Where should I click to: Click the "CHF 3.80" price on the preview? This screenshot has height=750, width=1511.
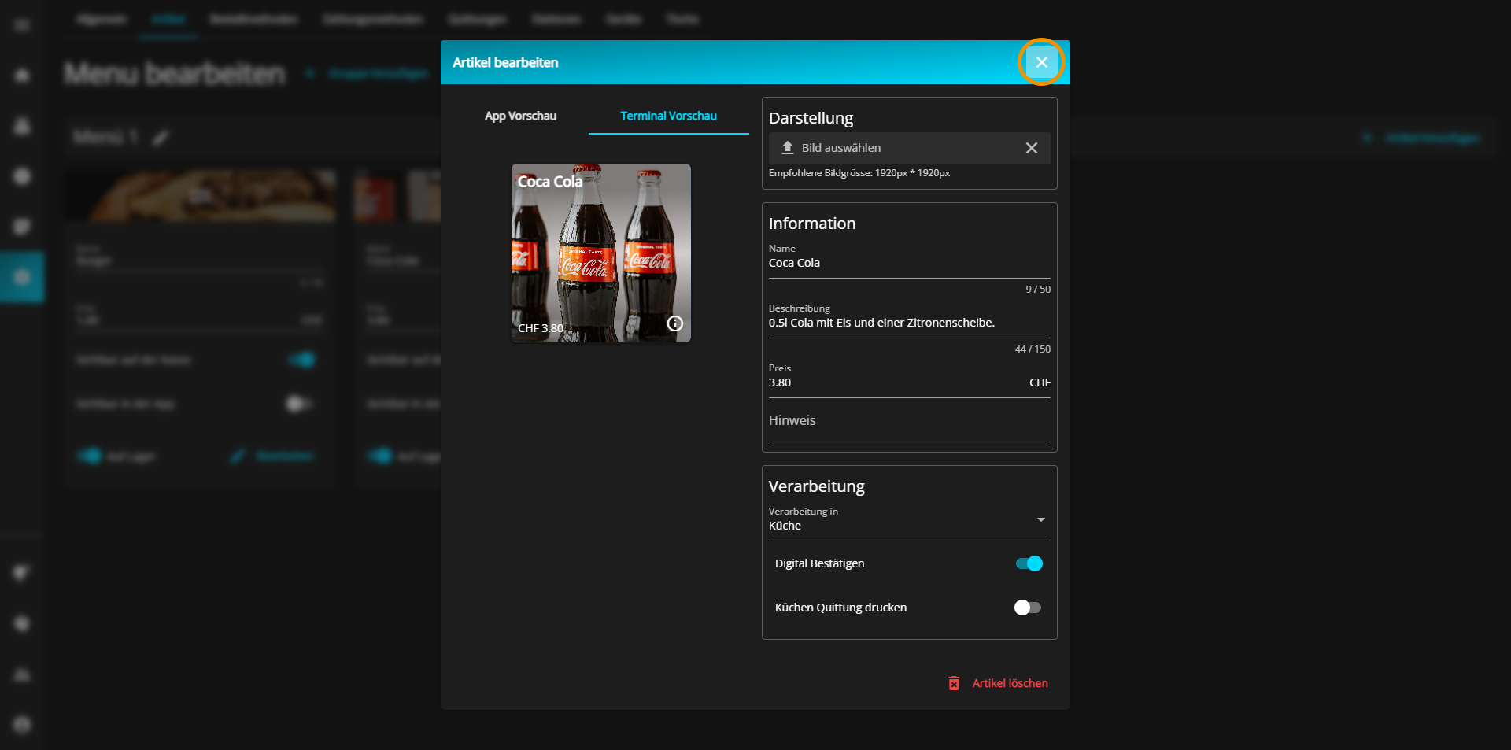pyautogui.click(x=541, y=328)
